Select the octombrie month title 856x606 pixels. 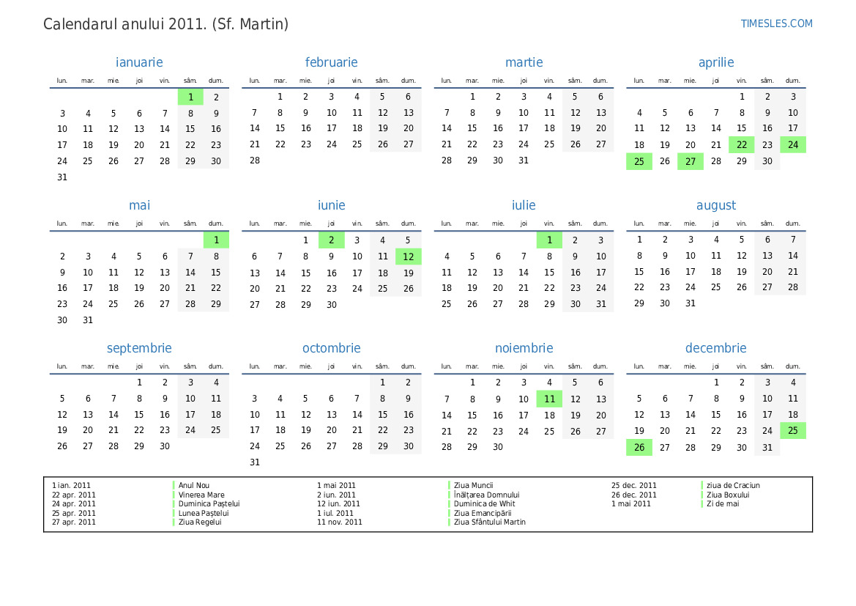(331, 348)
